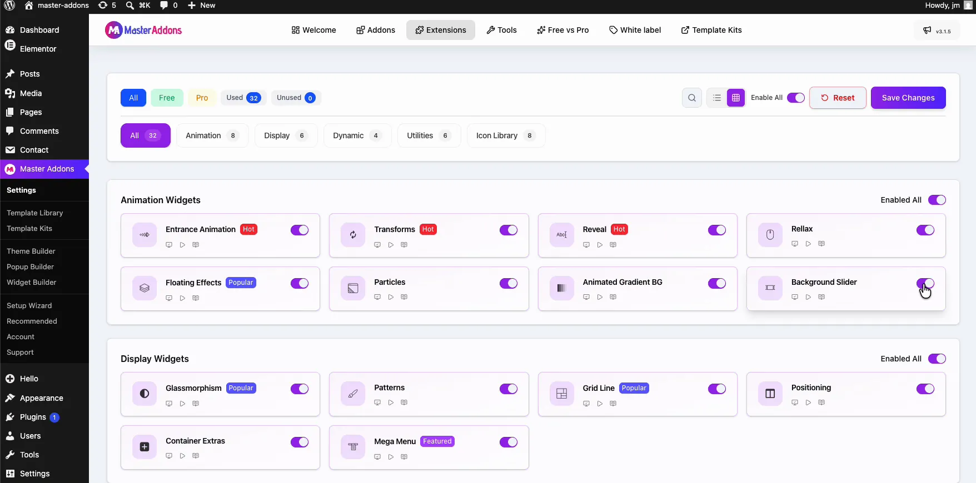Click the Reset button

tap(838, 98)
